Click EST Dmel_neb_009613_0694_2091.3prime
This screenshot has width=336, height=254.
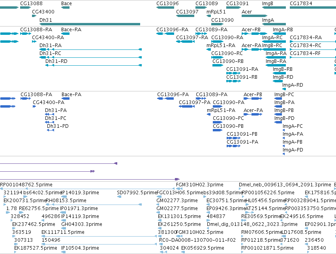285,185
